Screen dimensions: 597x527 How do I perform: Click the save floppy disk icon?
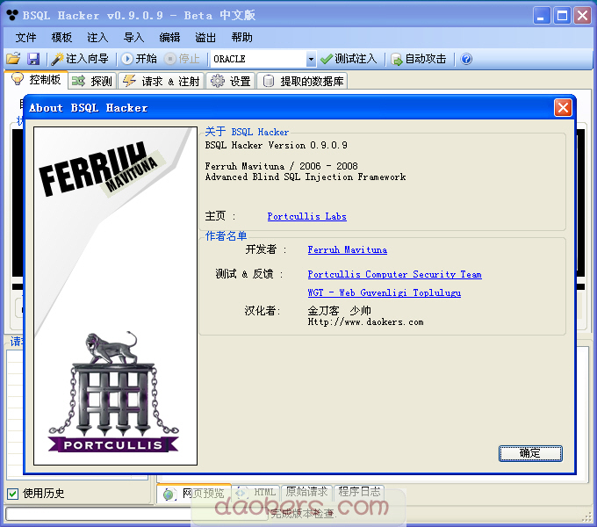coord(33,59)
